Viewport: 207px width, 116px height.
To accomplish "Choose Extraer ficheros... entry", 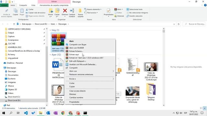I will [x=90, y=51].
